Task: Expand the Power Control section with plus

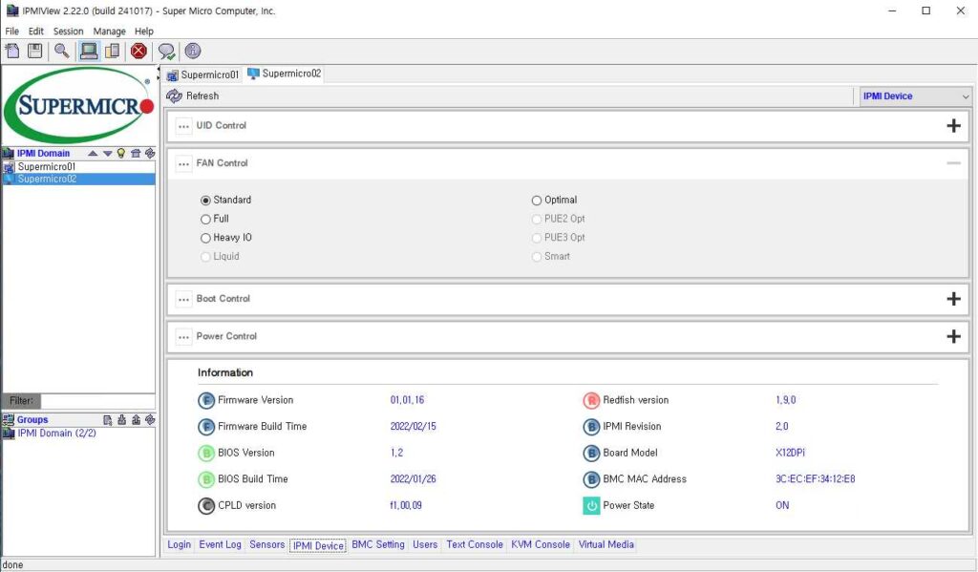Action: click(954, 337)
